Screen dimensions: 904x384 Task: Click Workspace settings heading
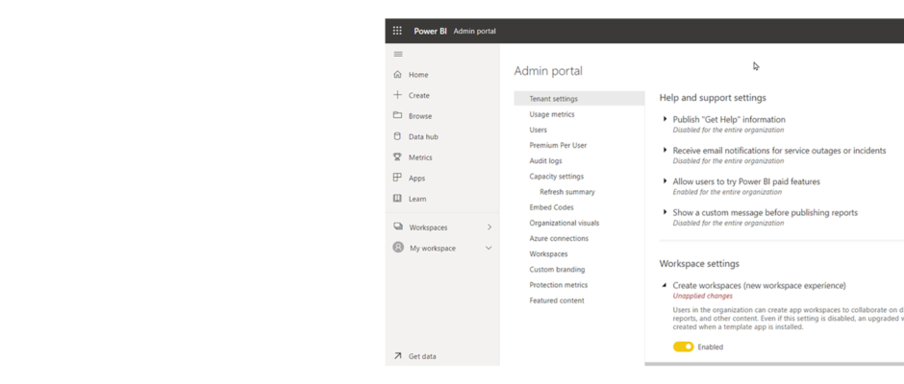[x=699, y=264]
